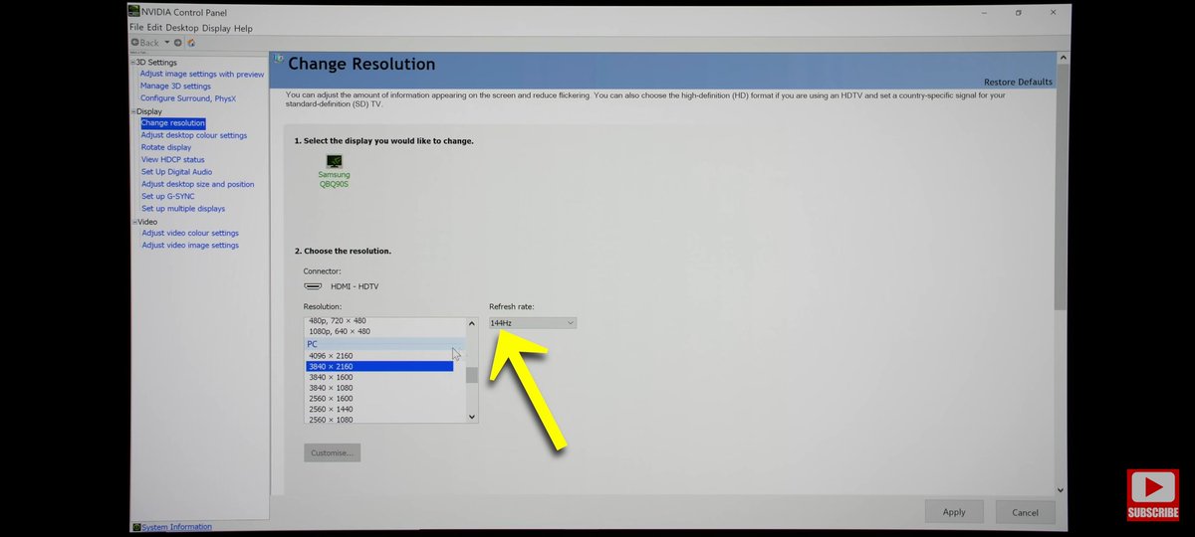Open the Display menu
1195x537 pixels.
click(x=216, y=28)
